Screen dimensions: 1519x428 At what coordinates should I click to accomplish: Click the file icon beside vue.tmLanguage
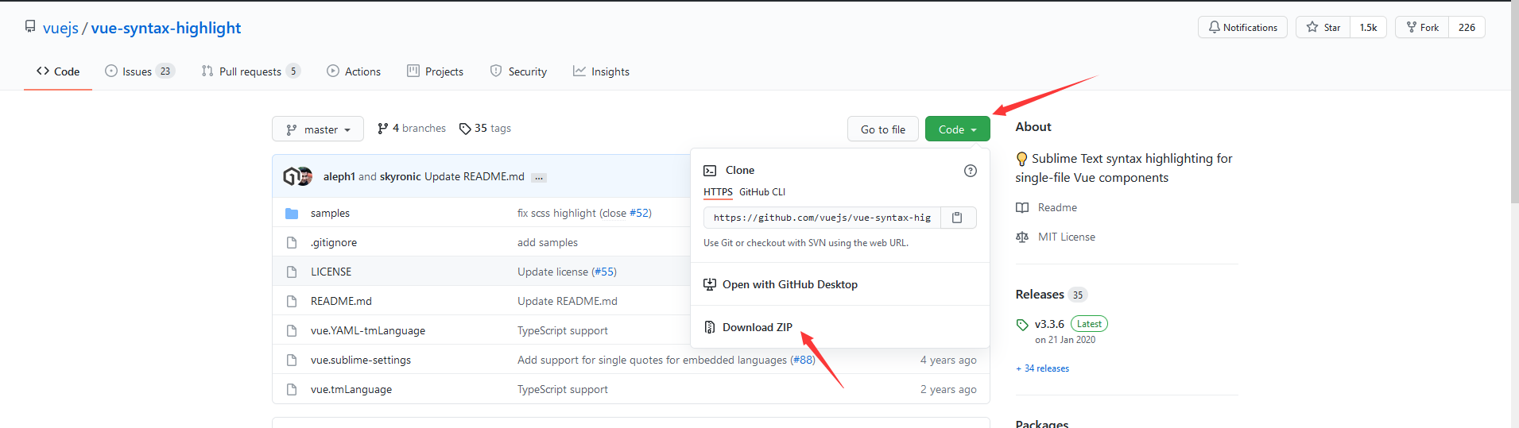(x=292, y=390)
